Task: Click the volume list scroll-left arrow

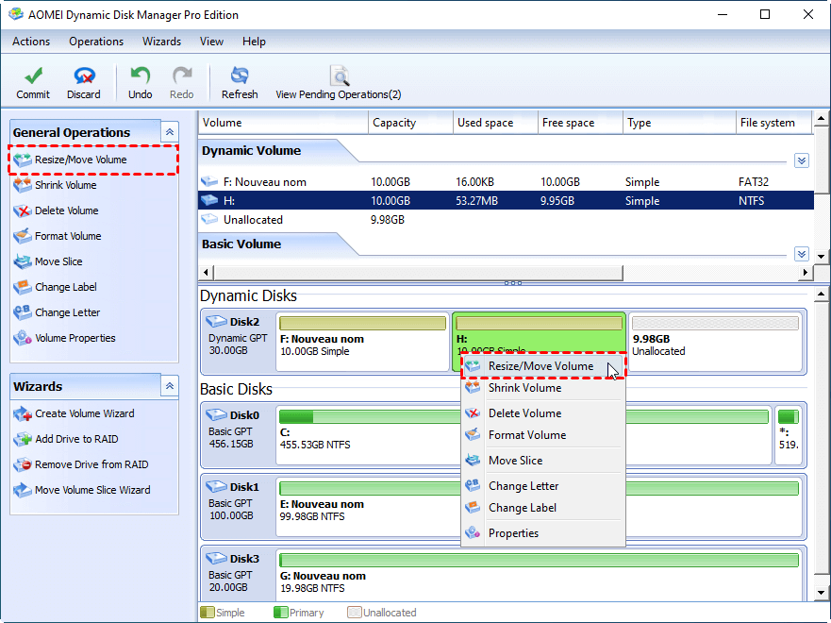Action: point(206,273)
